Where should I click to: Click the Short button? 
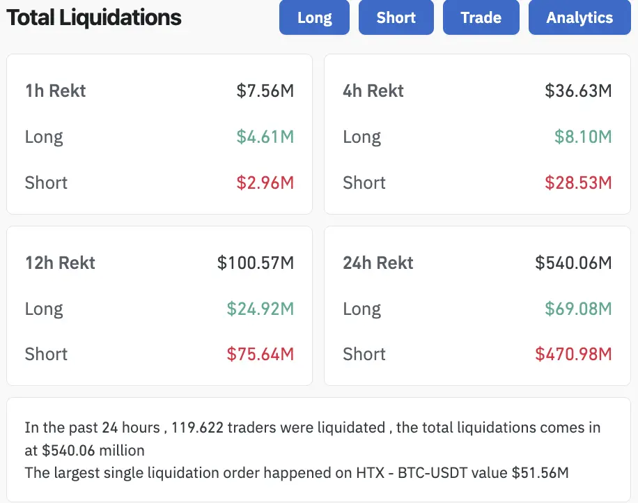[x=396, y=17]
